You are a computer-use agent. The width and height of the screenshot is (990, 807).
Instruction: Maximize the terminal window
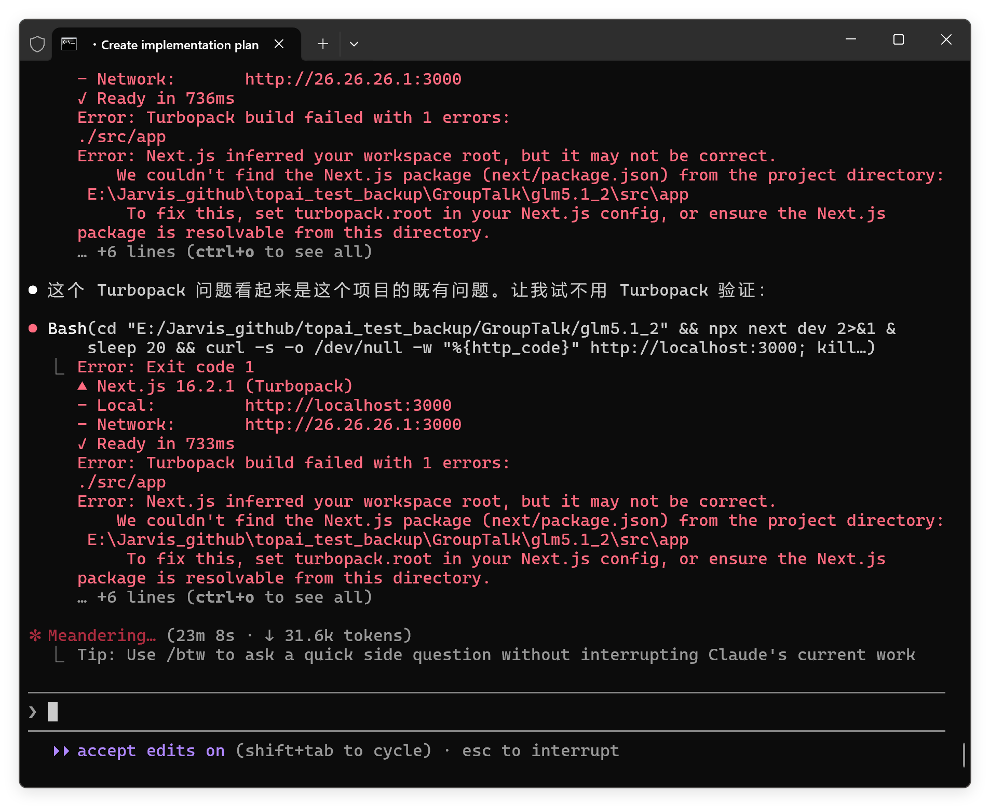point(898,40)
